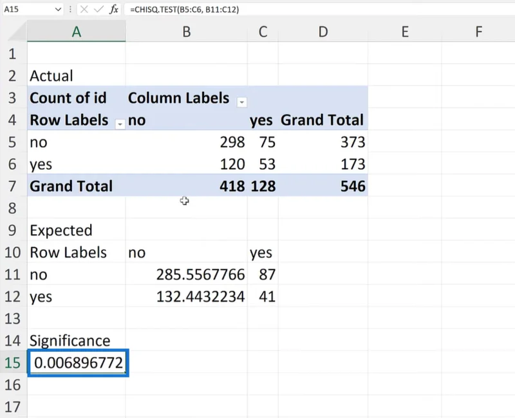The width and height of the screenshot is (515, 418).
Task: Select column D header
Action: tap(323, 32)
